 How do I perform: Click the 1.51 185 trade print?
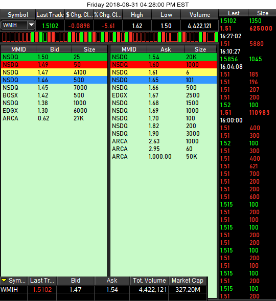coord(247,74)
